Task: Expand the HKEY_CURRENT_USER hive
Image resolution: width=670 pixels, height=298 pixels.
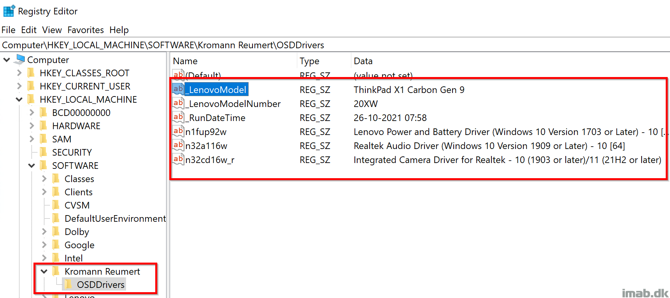Action: coord(19,86)
